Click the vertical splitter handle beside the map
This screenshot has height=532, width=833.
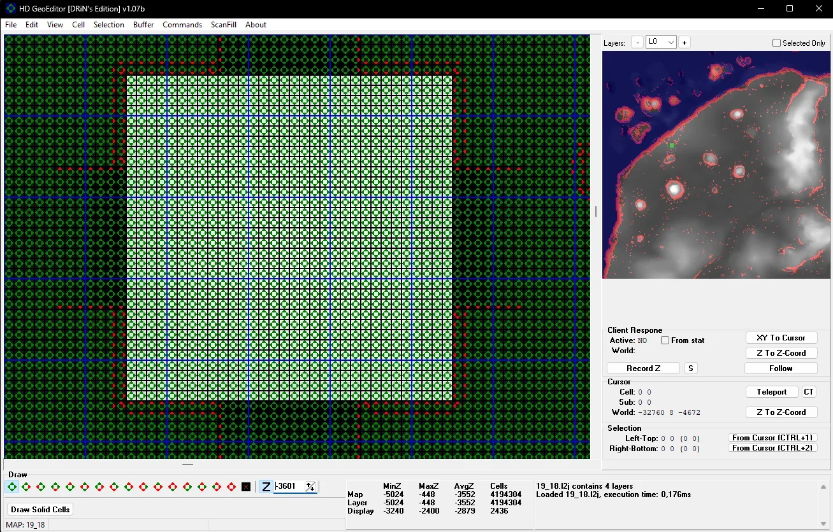point(596,211)
